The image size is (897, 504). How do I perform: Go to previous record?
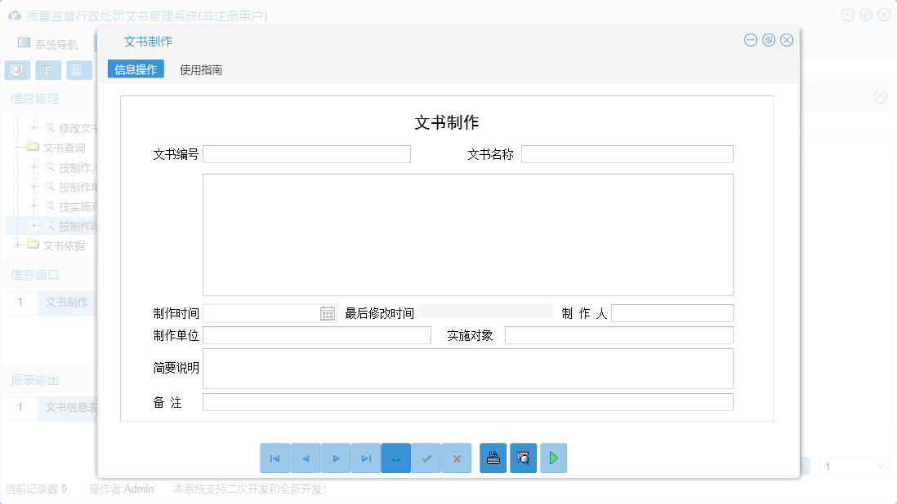click(306, 458)
